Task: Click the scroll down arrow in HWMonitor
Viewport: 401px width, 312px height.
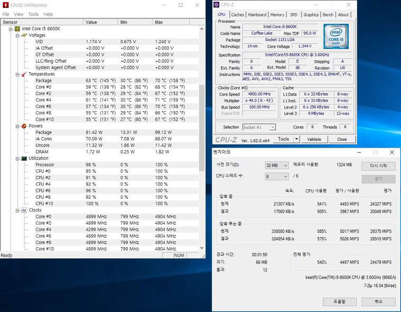Action: tap(202, 248)
